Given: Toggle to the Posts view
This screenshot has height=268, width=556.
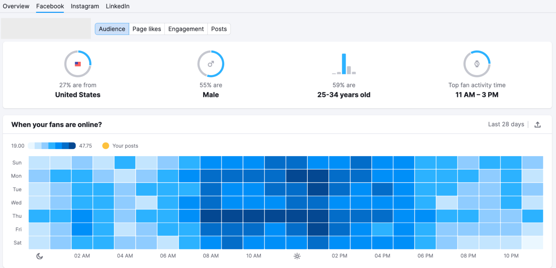Looking at the screenshot, I should coord(219,29).
